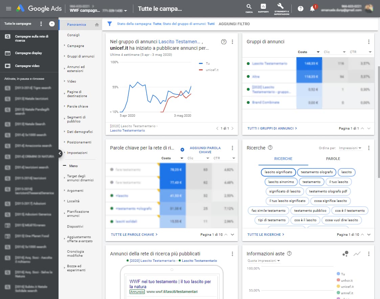Open the Dispositivi navigation item
Screen dimensions: 380x299
(75, 227)
